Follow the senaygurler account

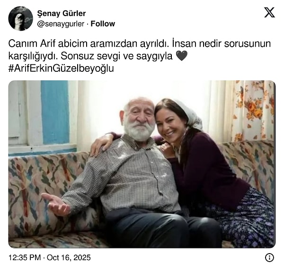(x=103, y=24)
